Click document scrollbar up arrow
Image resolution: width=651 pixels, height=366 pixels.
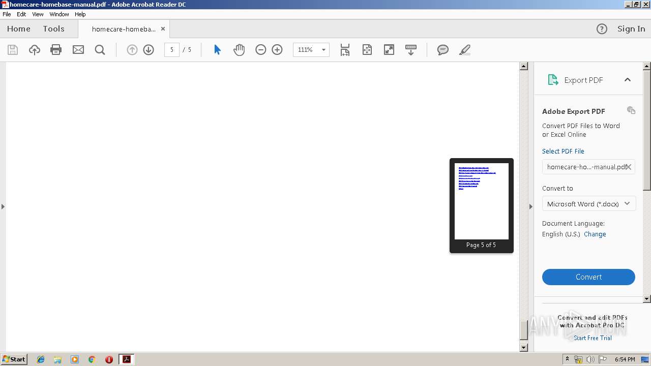(x=524, y=66)
